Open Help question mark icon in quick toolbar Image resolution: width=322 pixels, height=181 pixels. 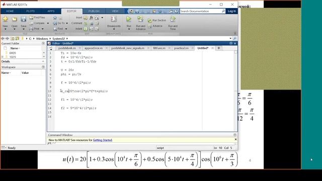point(177,11)
